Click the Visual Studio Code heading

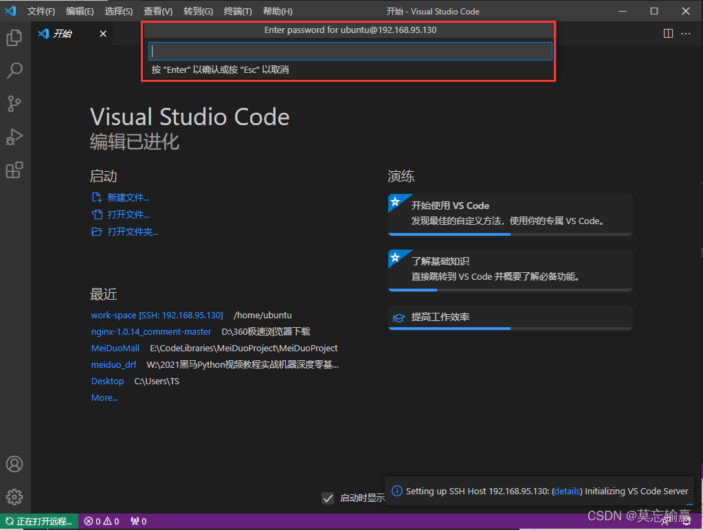point(190,117)
